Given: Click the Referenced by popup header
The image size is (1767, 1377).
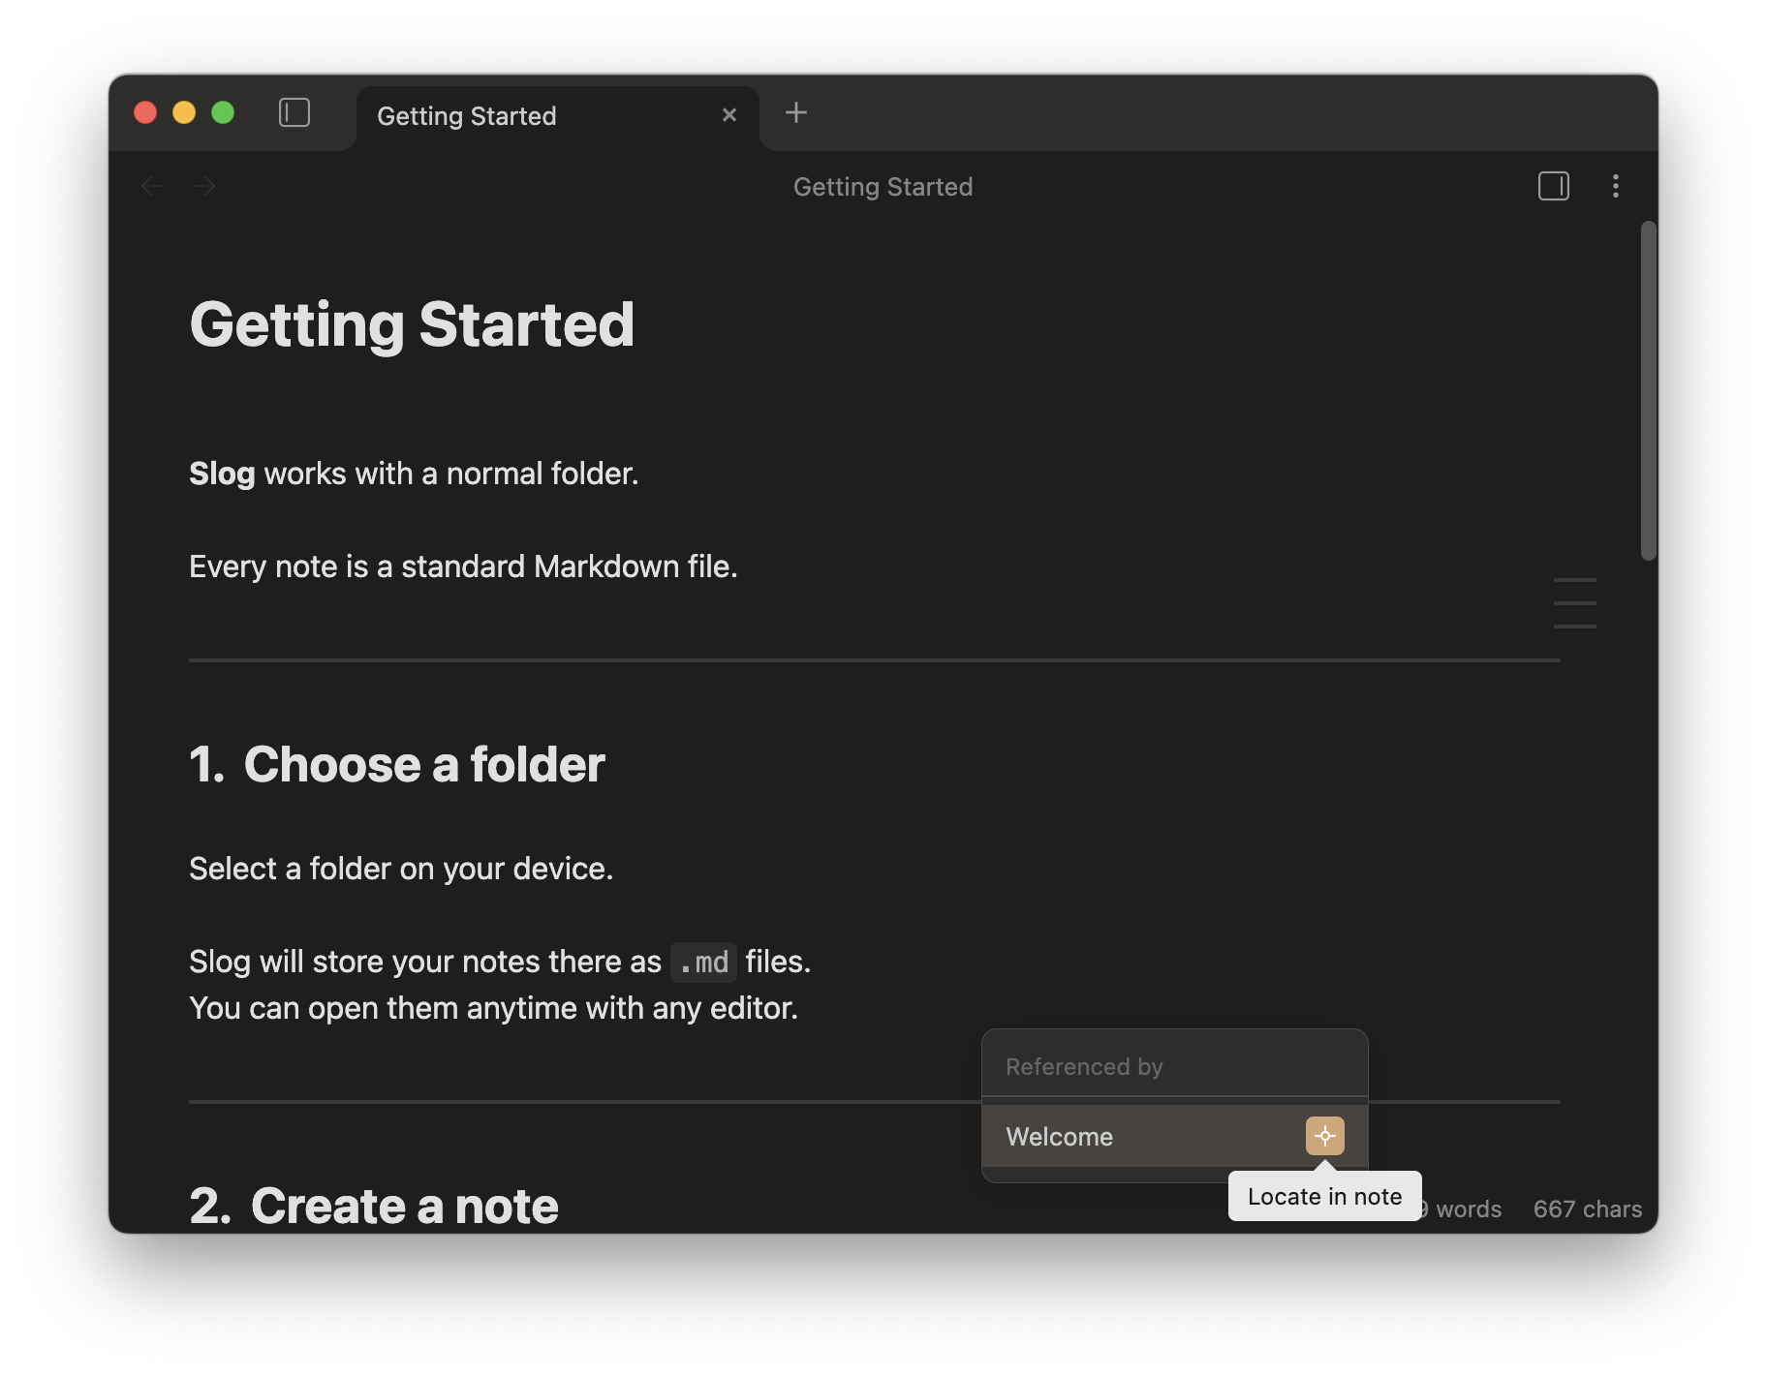Looking at the screenshot, I should [x=1084, y=1066].
